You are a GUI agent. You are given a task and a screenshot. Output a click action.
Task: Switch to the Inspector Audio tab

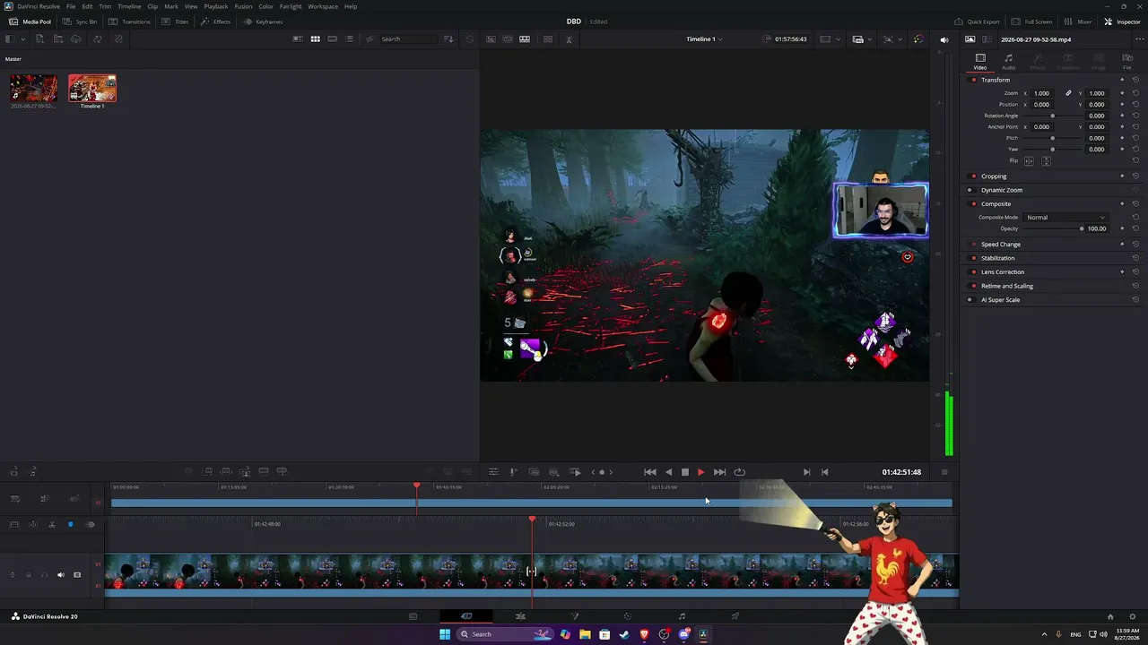pyautogui.click(x=1009, y=61)
